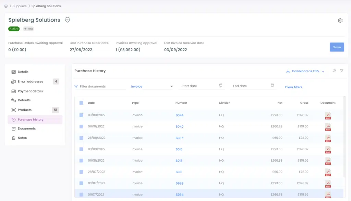351x201 pixels.
Task: Open the Products section
Action: click(35, 110)
